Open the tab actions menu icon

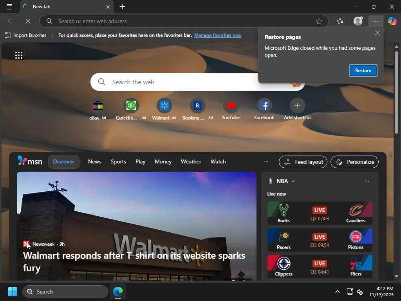pos(9,7)
